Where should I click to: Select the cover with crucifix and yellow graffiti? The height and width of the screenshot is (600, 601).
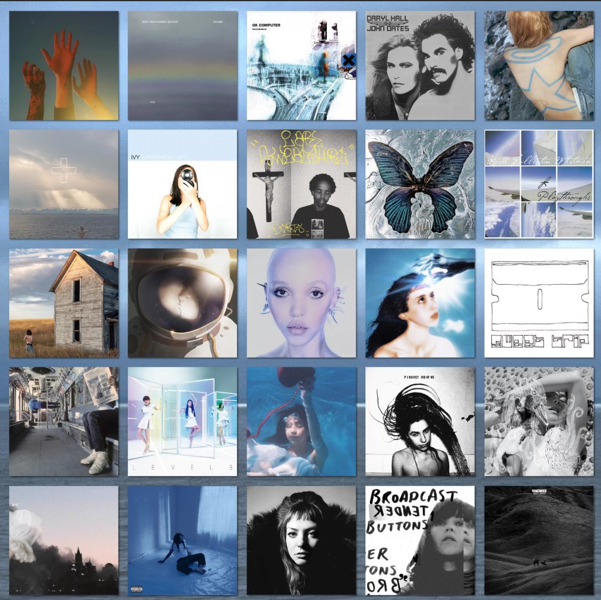click(x=301, y=184)
